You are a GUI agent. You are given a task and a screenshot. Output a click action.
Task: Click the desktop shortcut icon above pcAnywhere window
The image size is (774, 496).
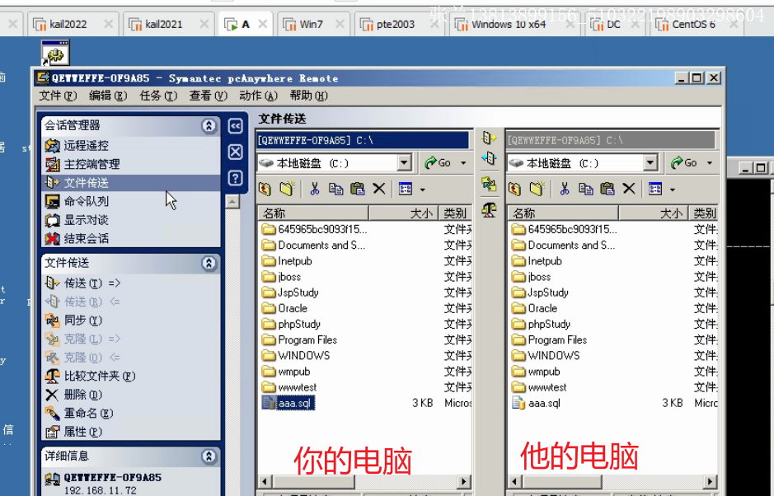coord(55,53)
